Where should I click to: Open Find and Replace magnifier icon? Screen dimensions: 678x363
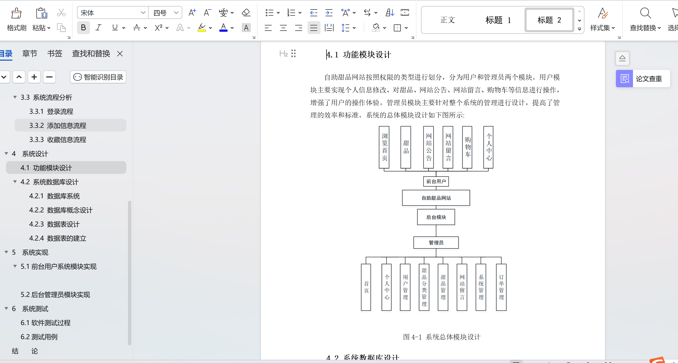coord(645,13)
